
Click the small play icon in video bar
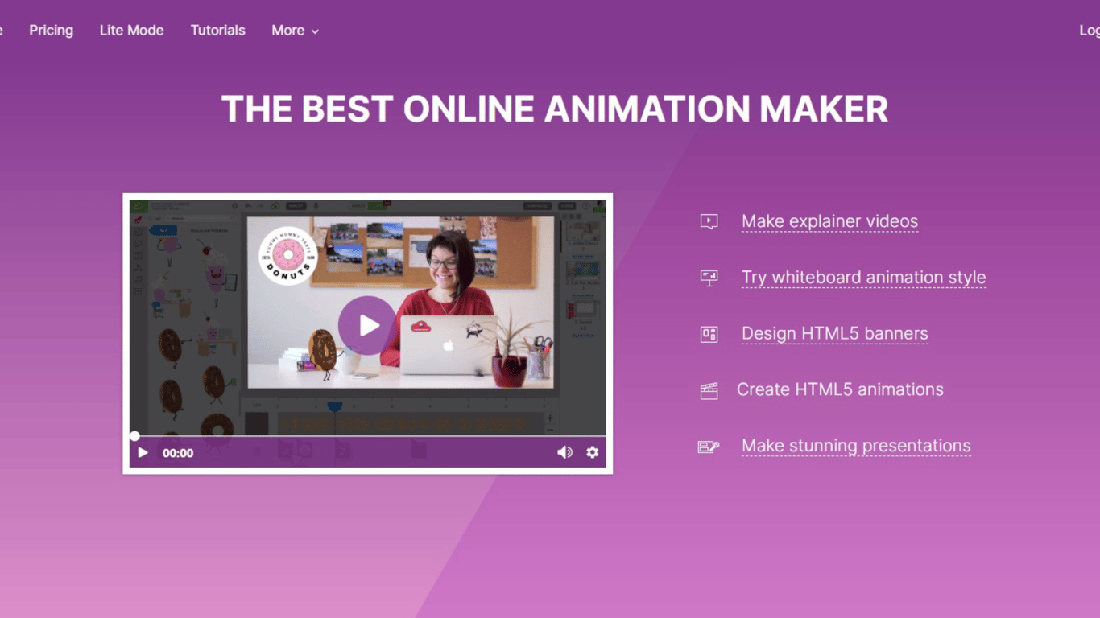(x=143, y=452)
